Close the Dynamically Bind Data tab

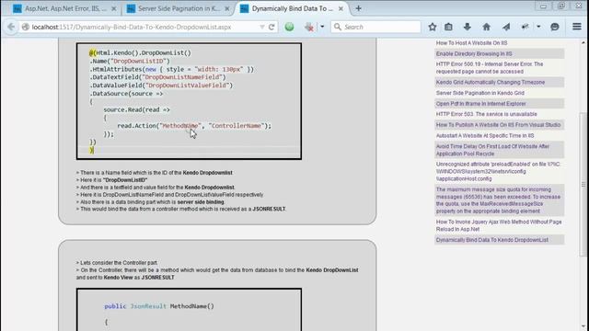pos(341,8)
